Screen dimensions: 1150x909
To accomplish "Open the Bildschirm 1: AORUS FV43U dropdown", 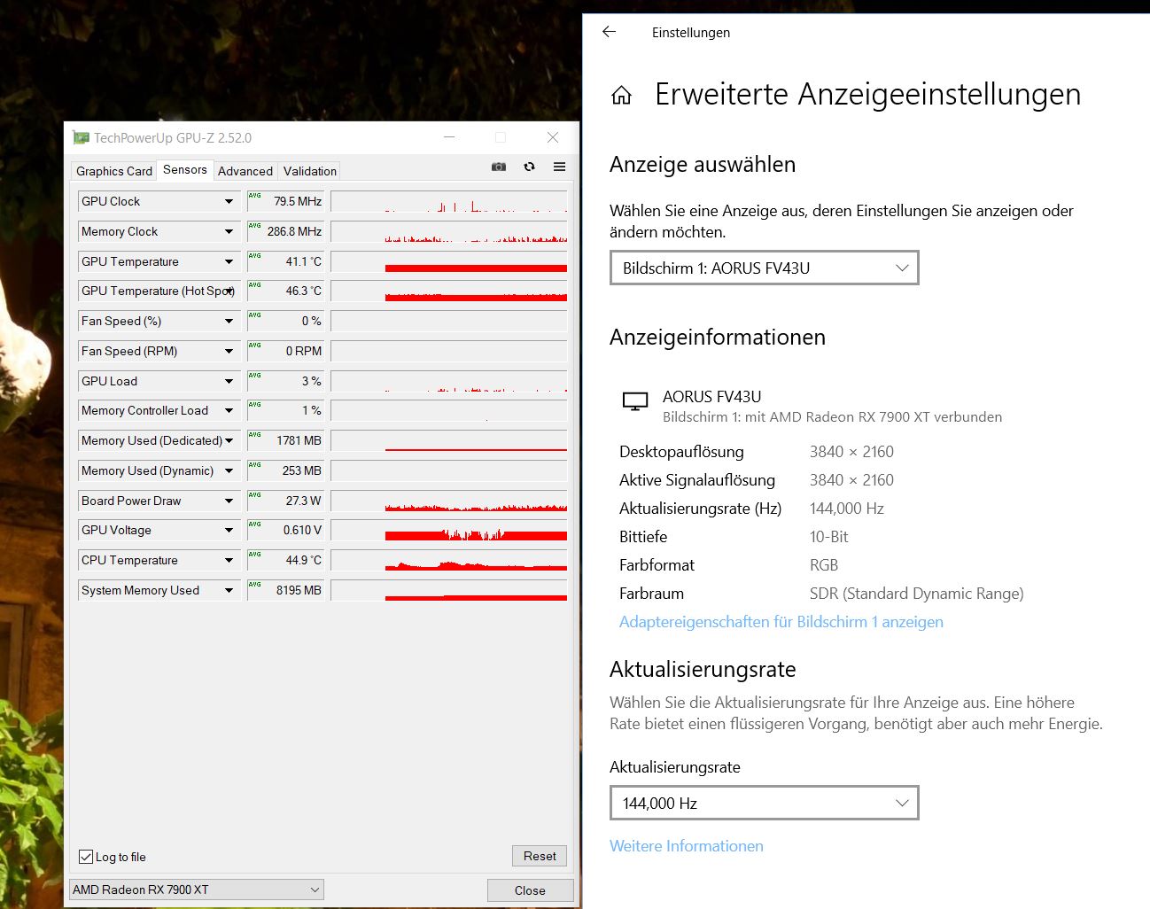I will (765, 268).
